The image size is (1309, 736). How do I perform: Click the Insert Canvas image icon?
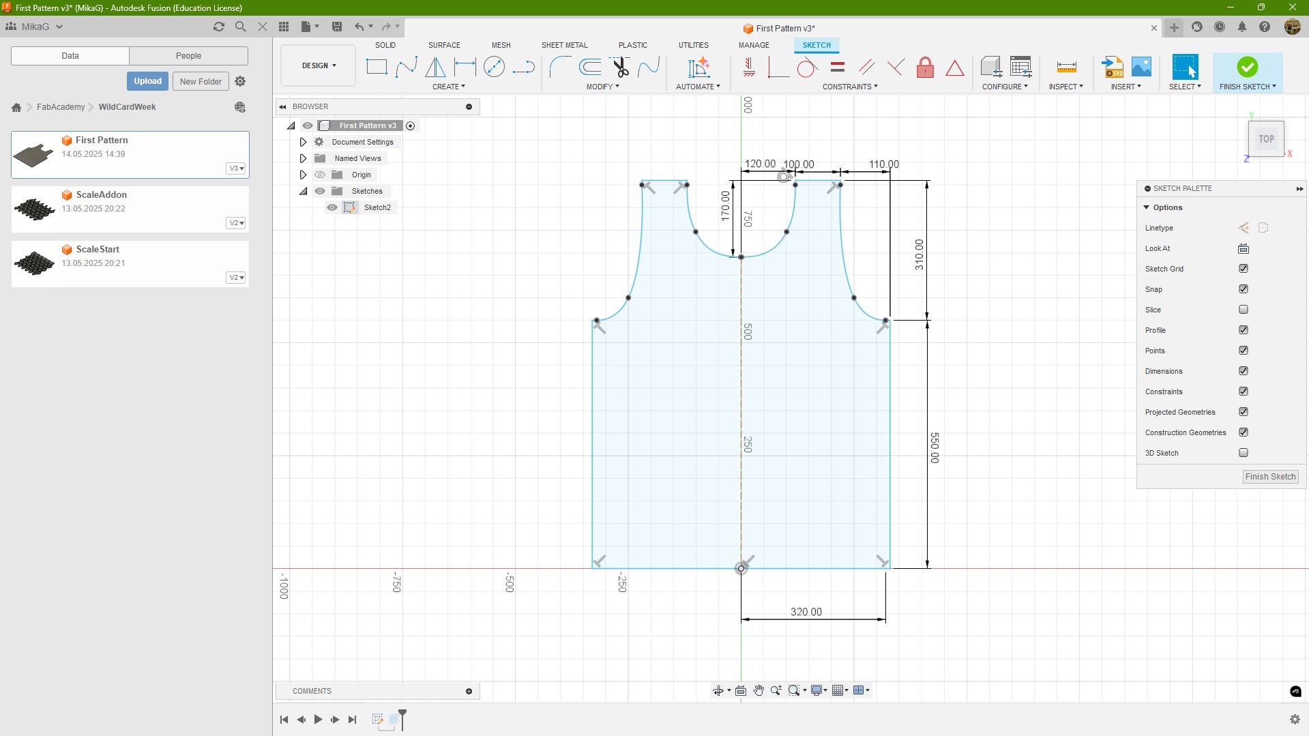[1141, 67]
